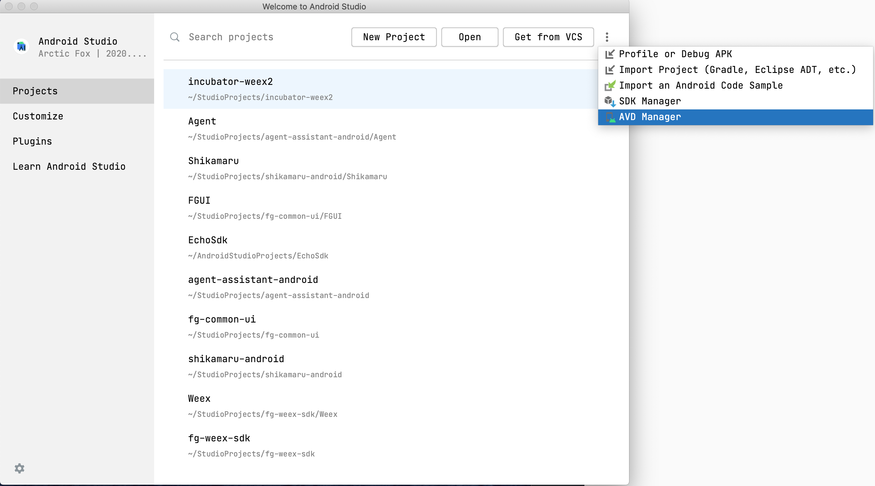875x486 pixels.
Task: Open the settings gear in sidebar bottom
Action: [20, 468]
